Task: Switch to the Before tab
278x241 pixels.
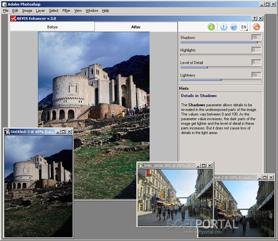Action: (x=52, y=27)
